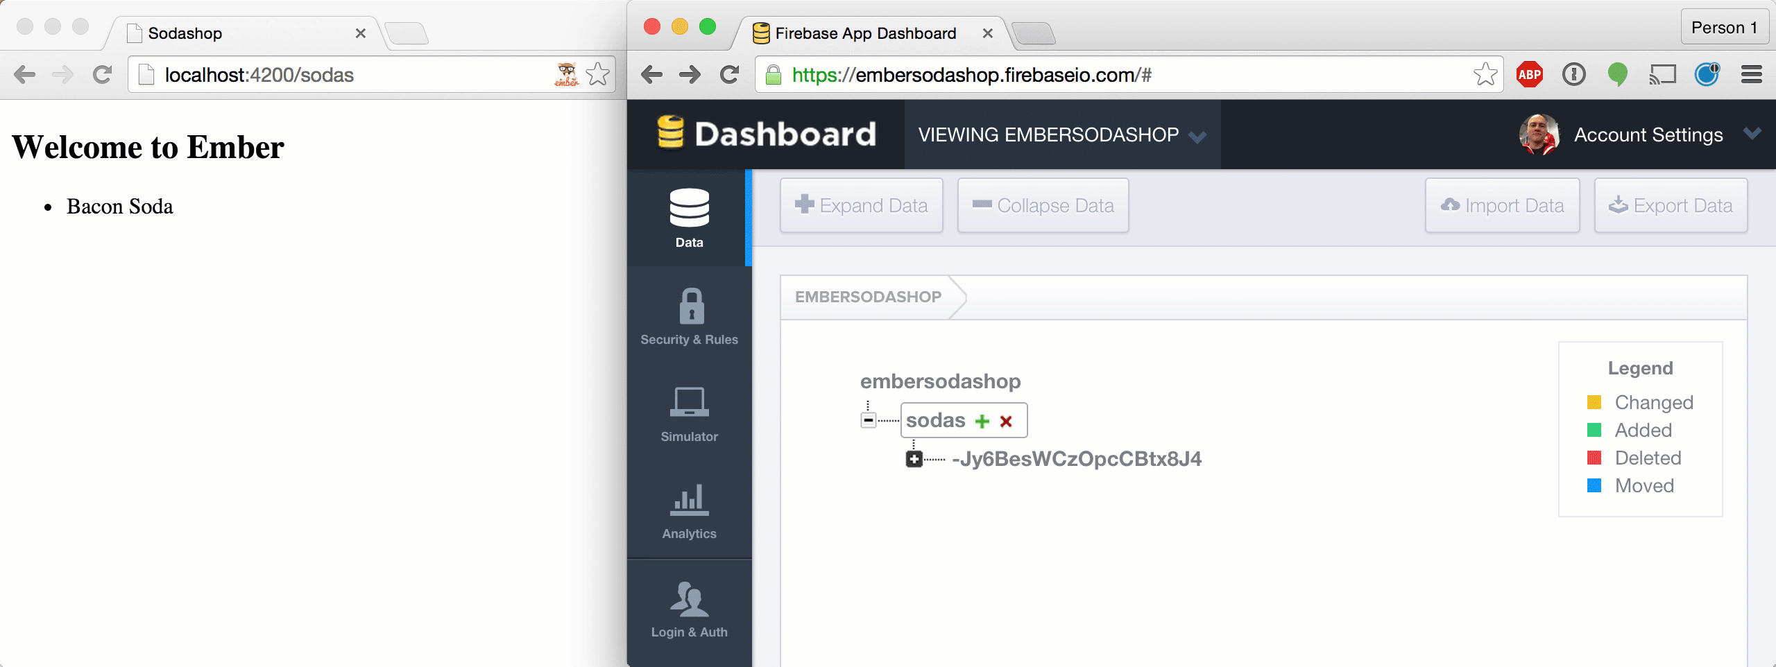Click the green plus to add a sodas child
The height and width of the screenshot is (667, 1776).
pyautogui.click(x=982, y=421)
